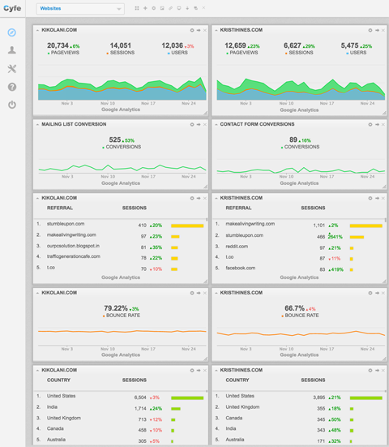Click the duplicate dashboard icon in toolbar

tap(195, 8)
